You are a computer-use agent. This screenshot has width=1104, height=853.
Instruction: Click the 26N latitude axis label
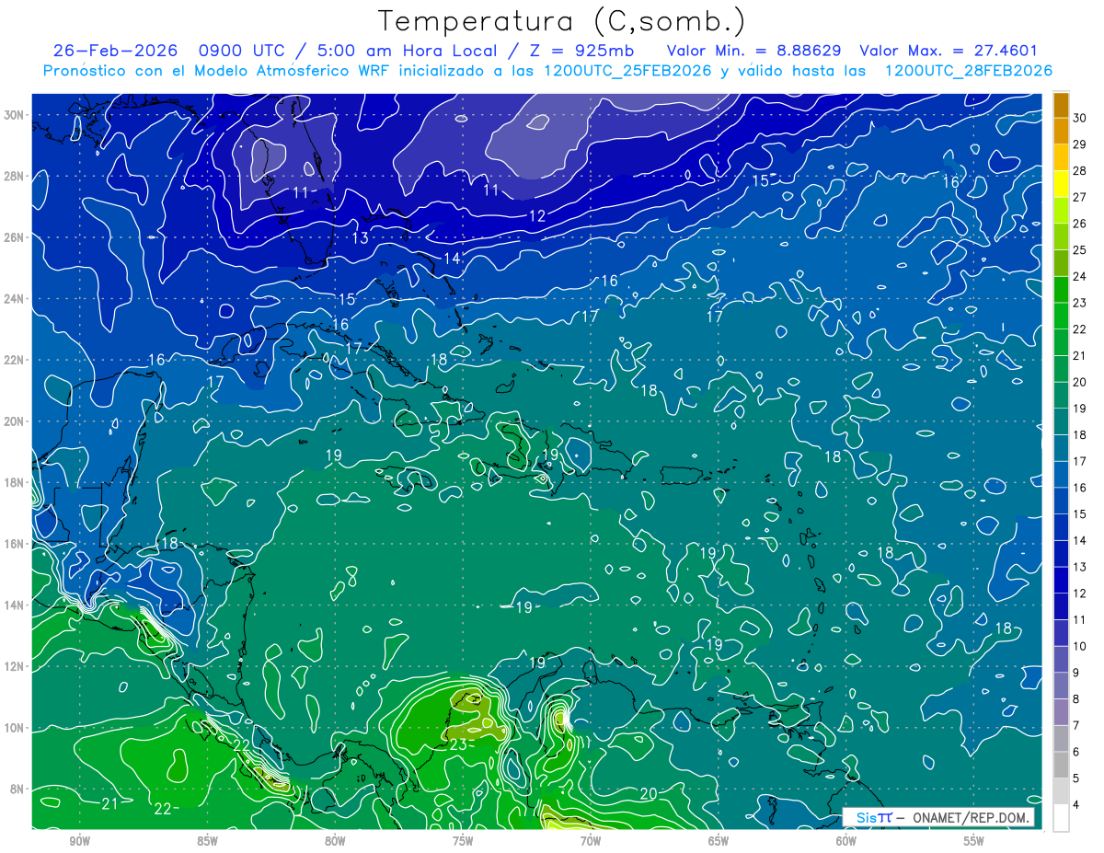15,237
